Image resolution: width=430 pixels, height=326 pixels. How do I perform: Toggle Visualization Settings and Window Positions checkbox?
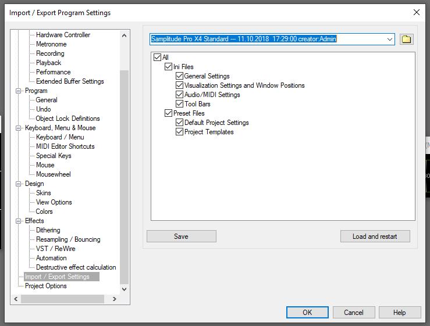pyautogui.click(x=179, y=85)
